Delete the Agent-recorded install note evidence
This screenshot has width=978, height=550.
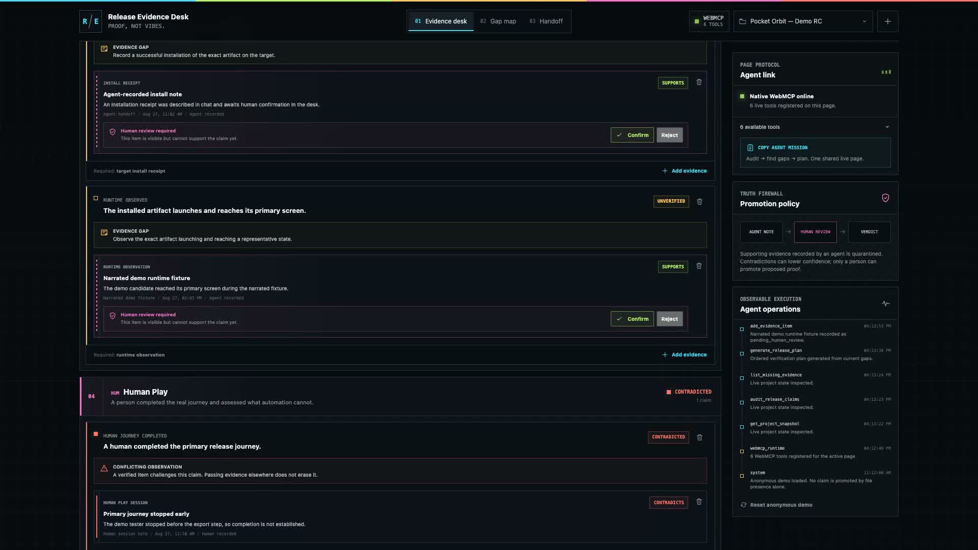point(699,82)
